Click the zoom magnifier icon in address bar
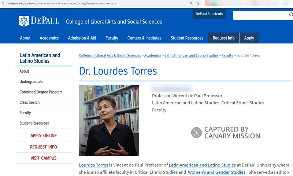 pyautogui.click(x=192, y=3)
